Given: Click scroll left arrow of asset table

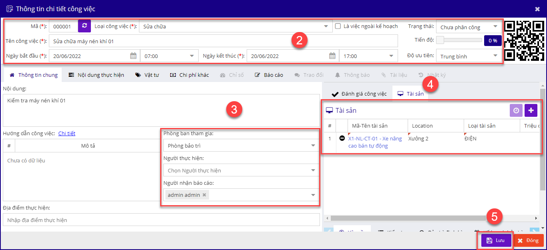Looking at the screenshot, I should 328,218.
